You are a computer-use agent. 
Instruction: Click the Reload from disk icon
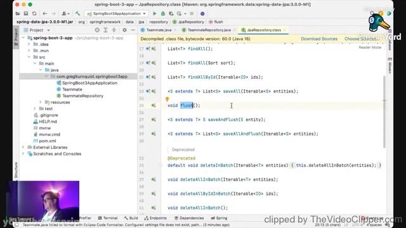click(34, 13)
